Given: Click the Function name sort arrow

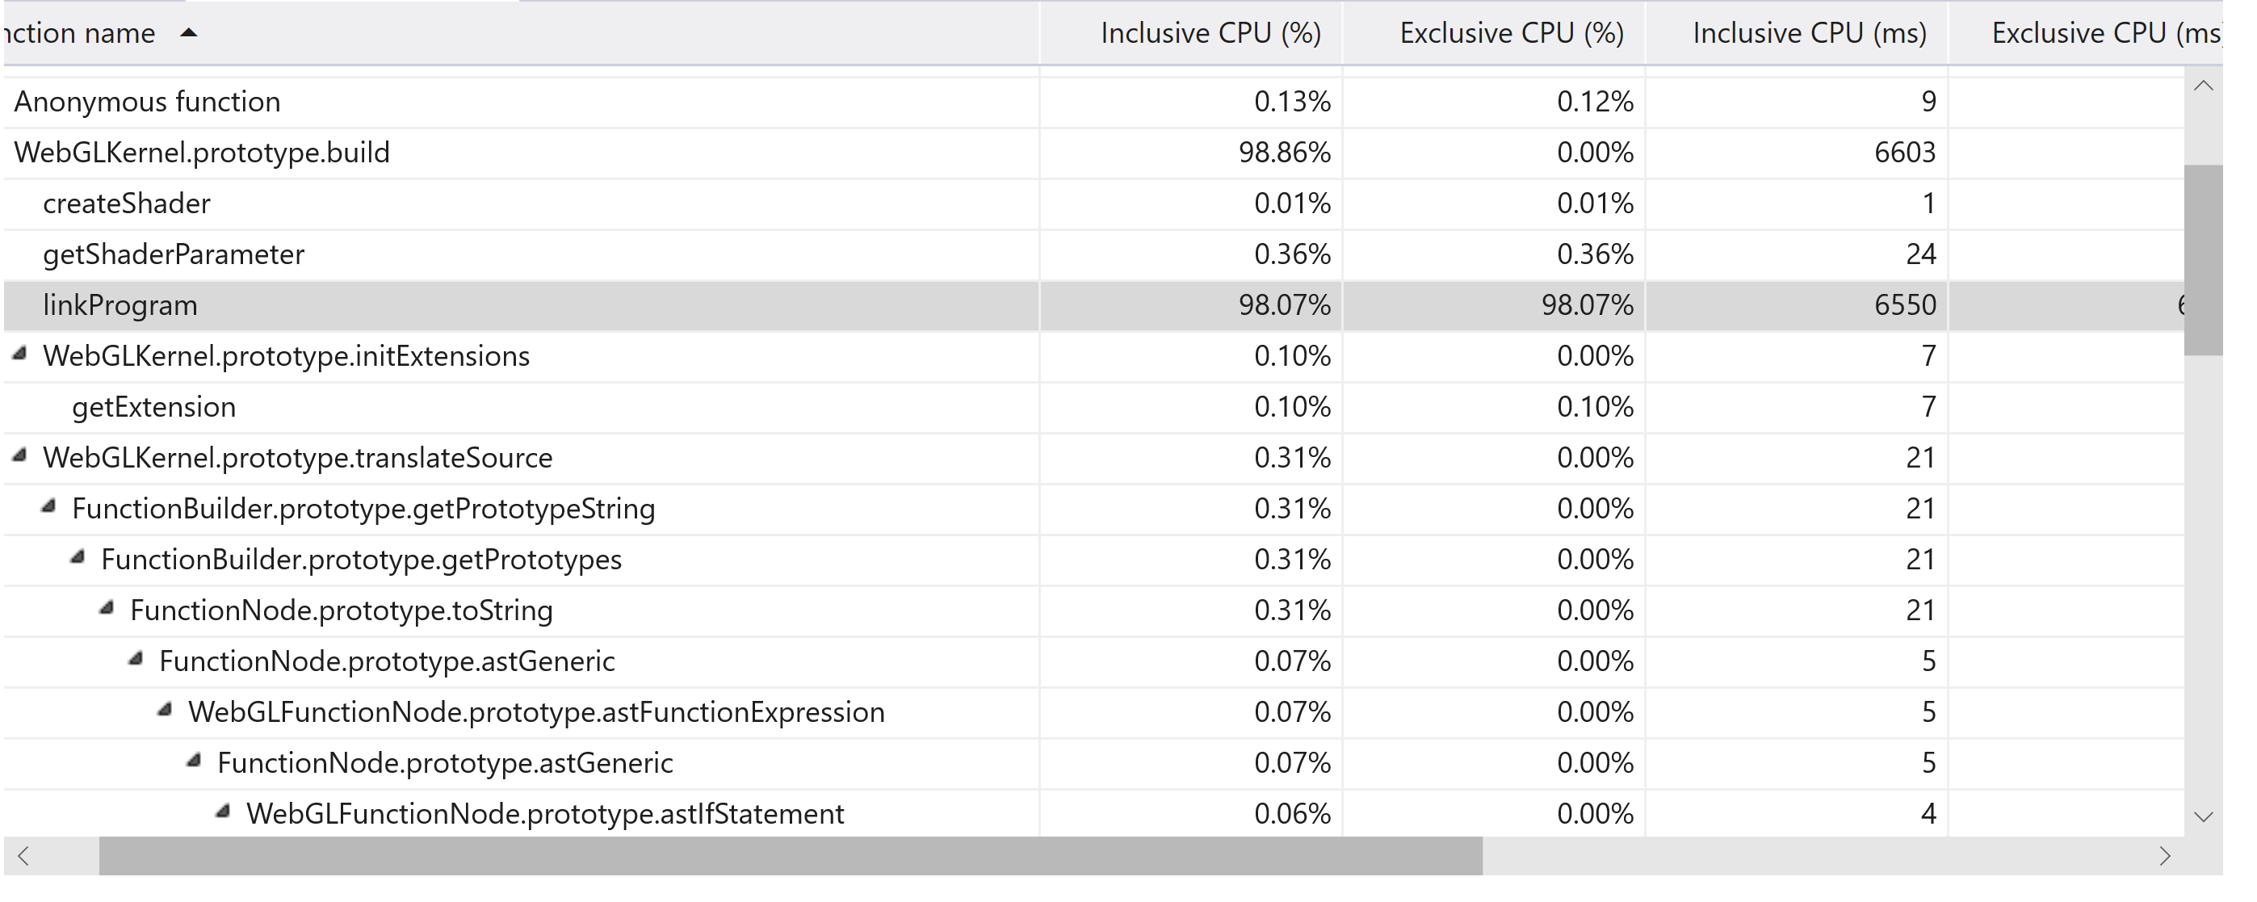Looking at the screenshot, I should coord(187,33).
